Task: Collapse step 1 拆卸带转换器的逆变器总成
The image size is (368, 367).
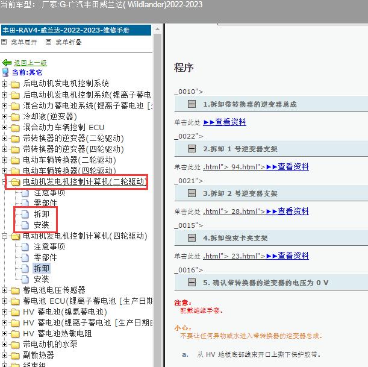Action: pos(192,104)
